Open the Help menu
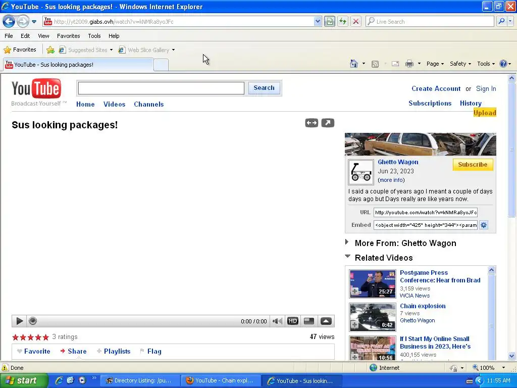Image resolution: width=517 pixels, height=388 pixels. click(x=114, y=36)
